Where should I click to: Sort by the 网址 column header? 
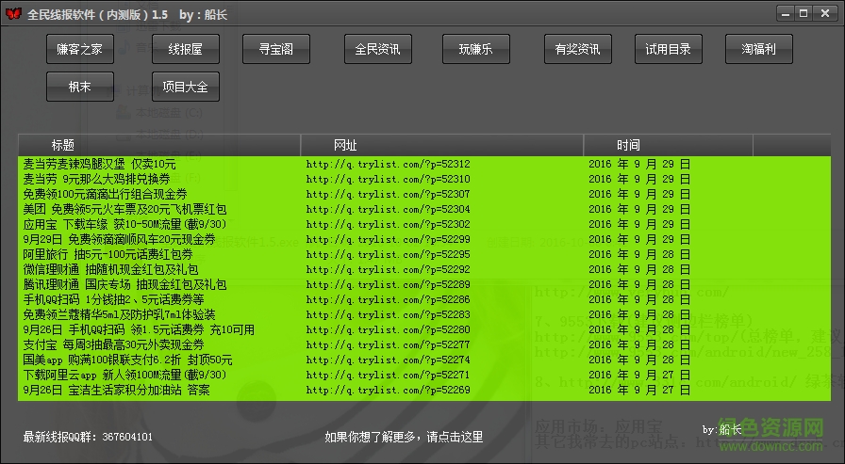442,145
